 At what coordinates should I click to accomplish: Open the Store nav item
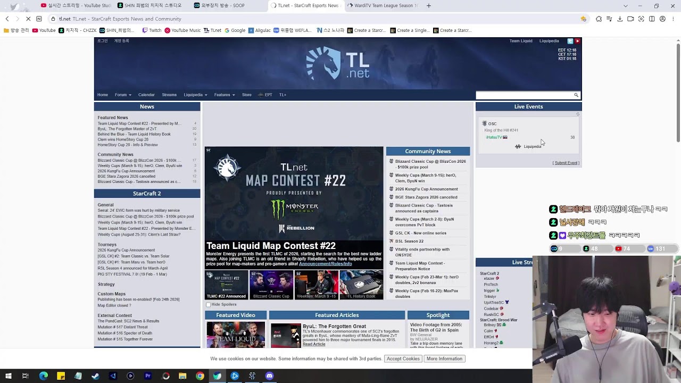(x=247, y=95)
